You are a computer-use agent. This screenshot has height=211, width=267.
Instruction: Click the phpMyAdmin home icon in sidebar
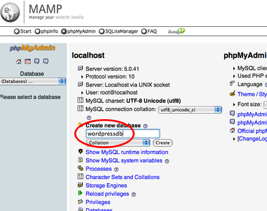(19, 62)
